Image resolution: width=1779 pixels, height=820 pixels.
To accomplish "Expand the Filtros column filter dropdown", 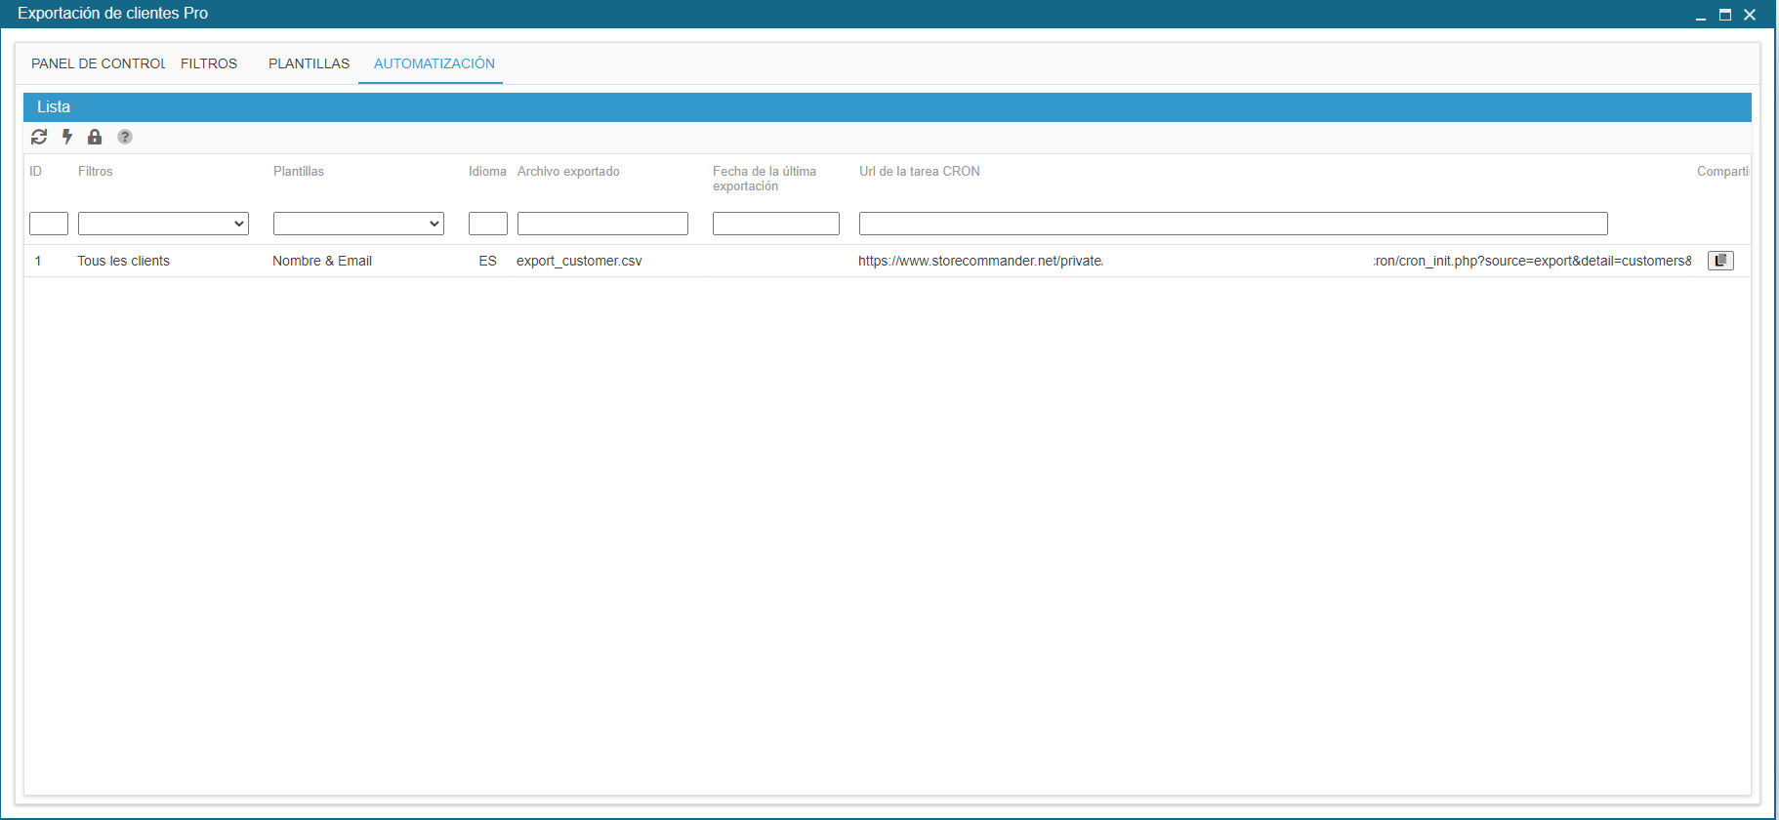I will pyautogui.click(x=163, y=224).
